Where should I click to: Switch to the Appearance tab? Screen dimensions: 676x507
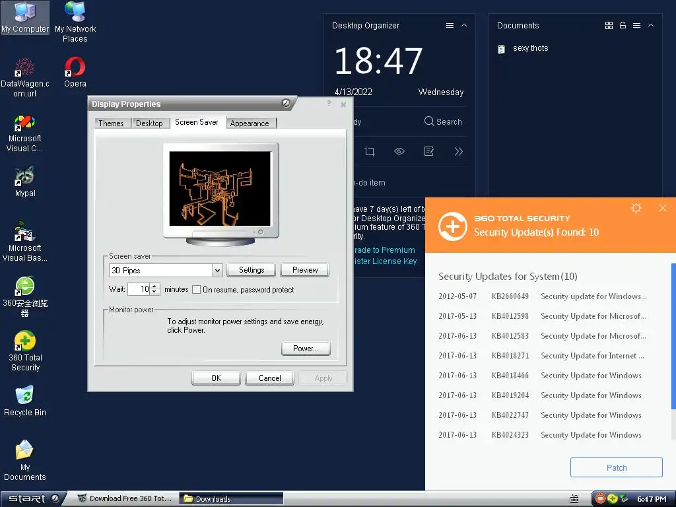click(x=250, y=123)
